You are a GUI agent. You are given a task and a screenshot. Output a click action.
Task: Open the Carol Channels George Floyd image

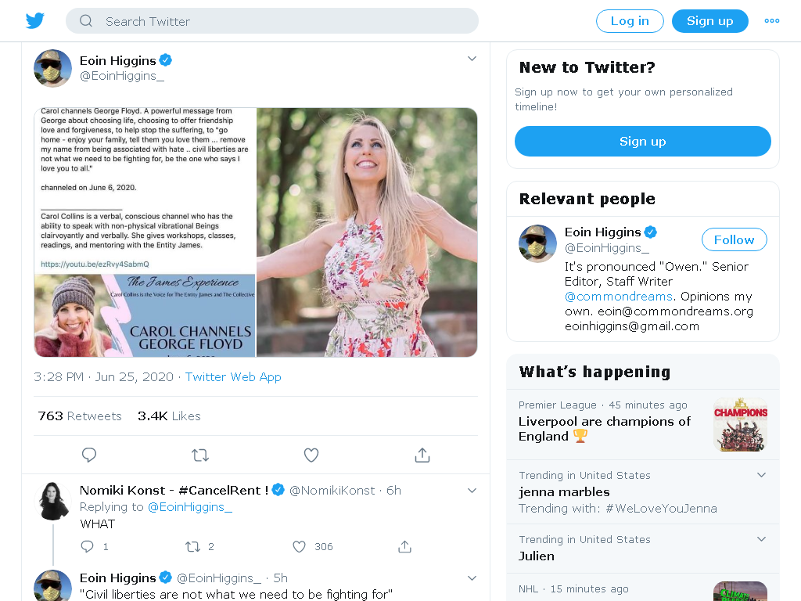pyautogui.click(x=145, y=232)
